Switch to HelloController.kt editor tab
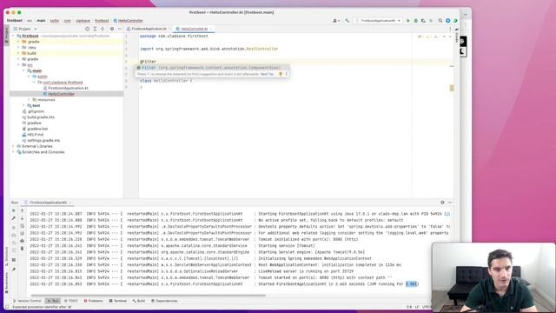This screenshot has height=313, width=556. (x=194, y=29)
